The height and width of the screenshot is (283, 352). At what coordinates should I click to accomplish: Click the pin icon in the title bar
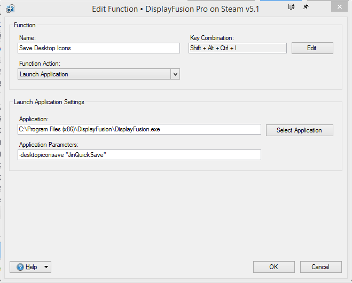[306, 7]
